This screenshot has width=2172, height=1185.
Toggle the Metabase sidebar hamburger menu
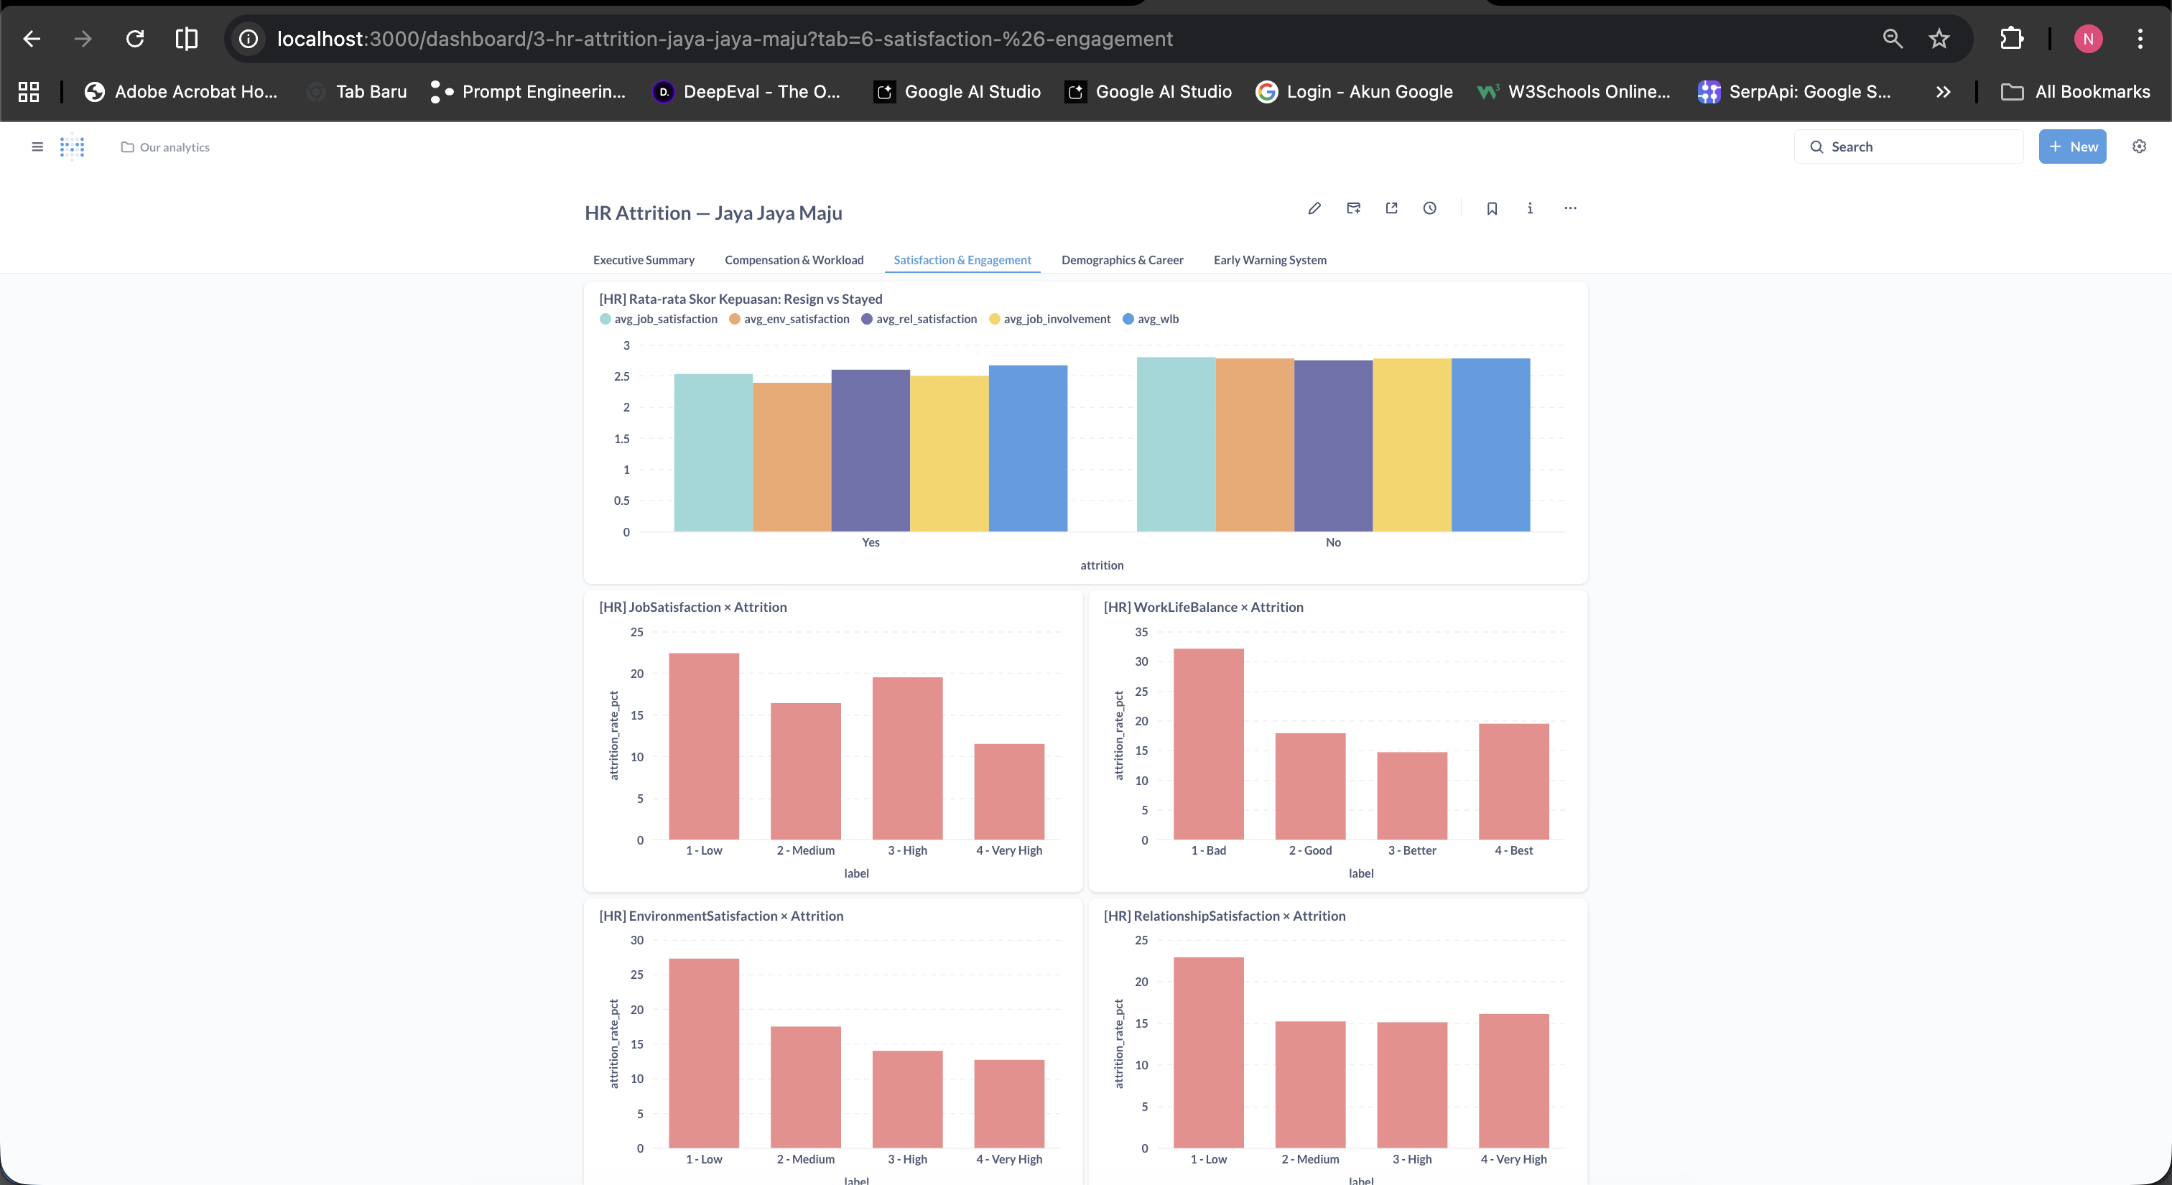click(x=37, y=147)
